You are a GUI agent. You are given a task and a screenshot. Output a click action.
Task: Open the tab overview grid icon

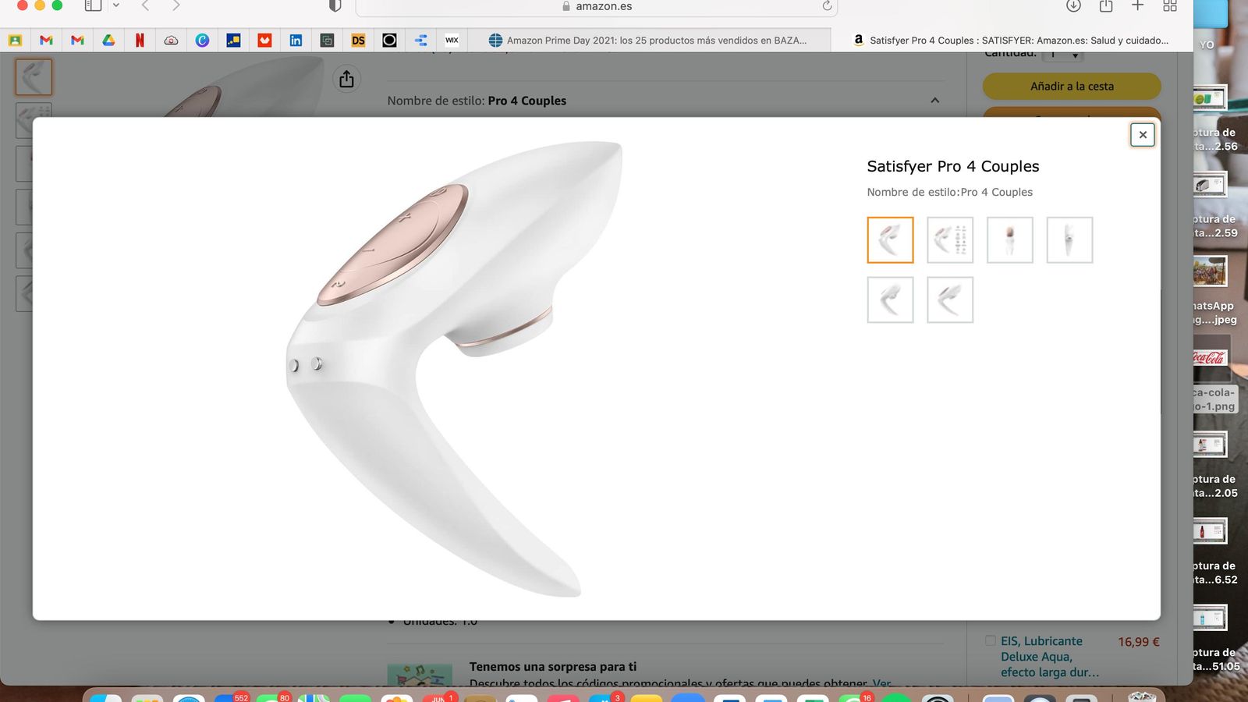pyautogui.click(x=1169, y=6)
